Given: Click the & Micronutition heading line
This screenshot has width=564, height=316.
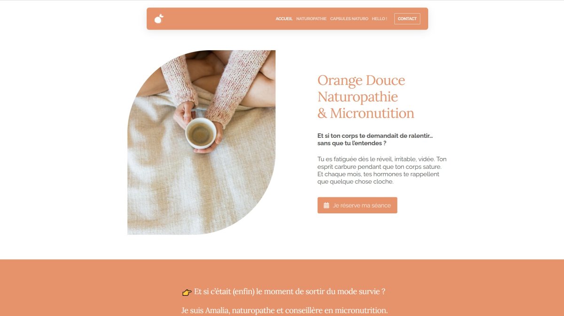Looking at the screenshot, I should click(366, 113).
